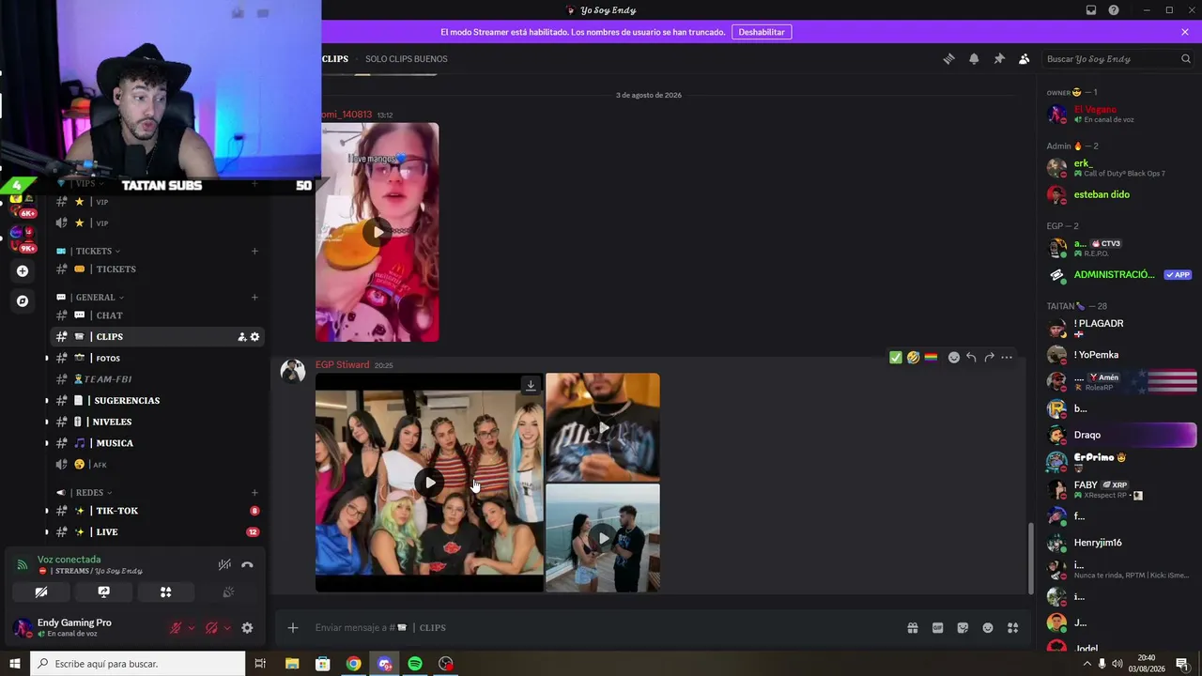Play the balcony couple video clip
Image resolution: width=1202 pixels, height=676 pixels.
coord(603,538)
